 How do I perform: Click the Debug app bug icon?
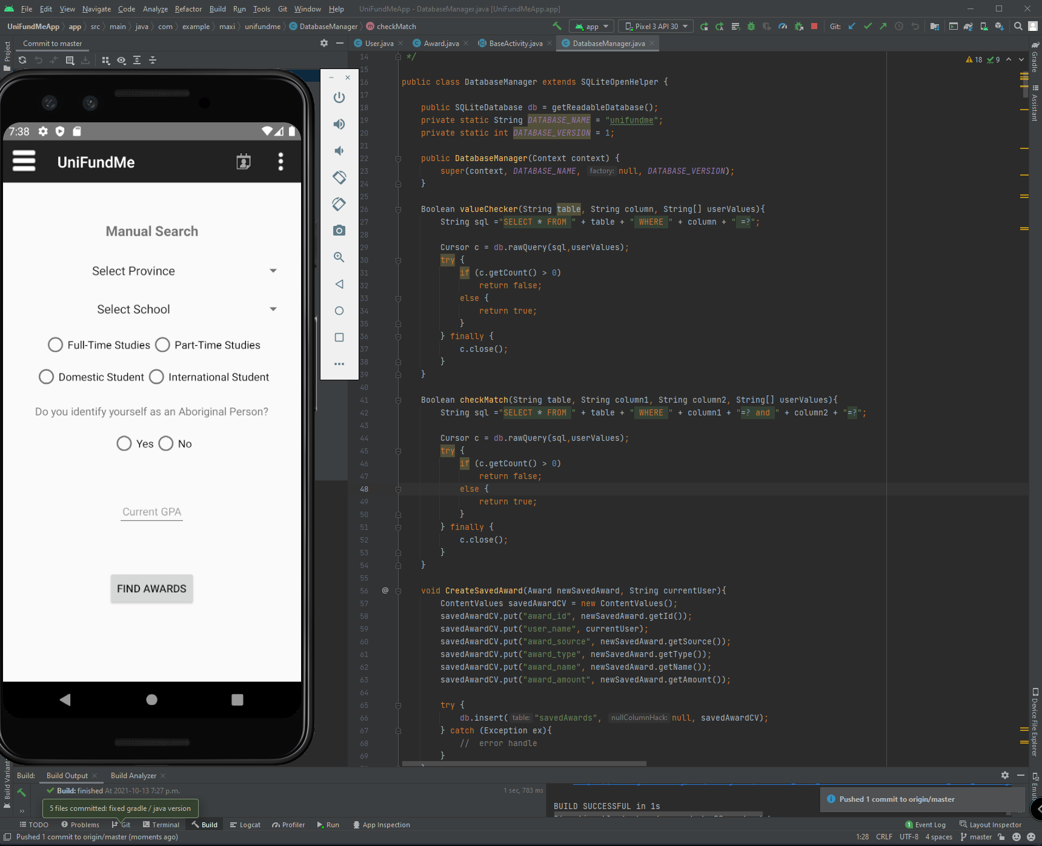coord(751,26)
